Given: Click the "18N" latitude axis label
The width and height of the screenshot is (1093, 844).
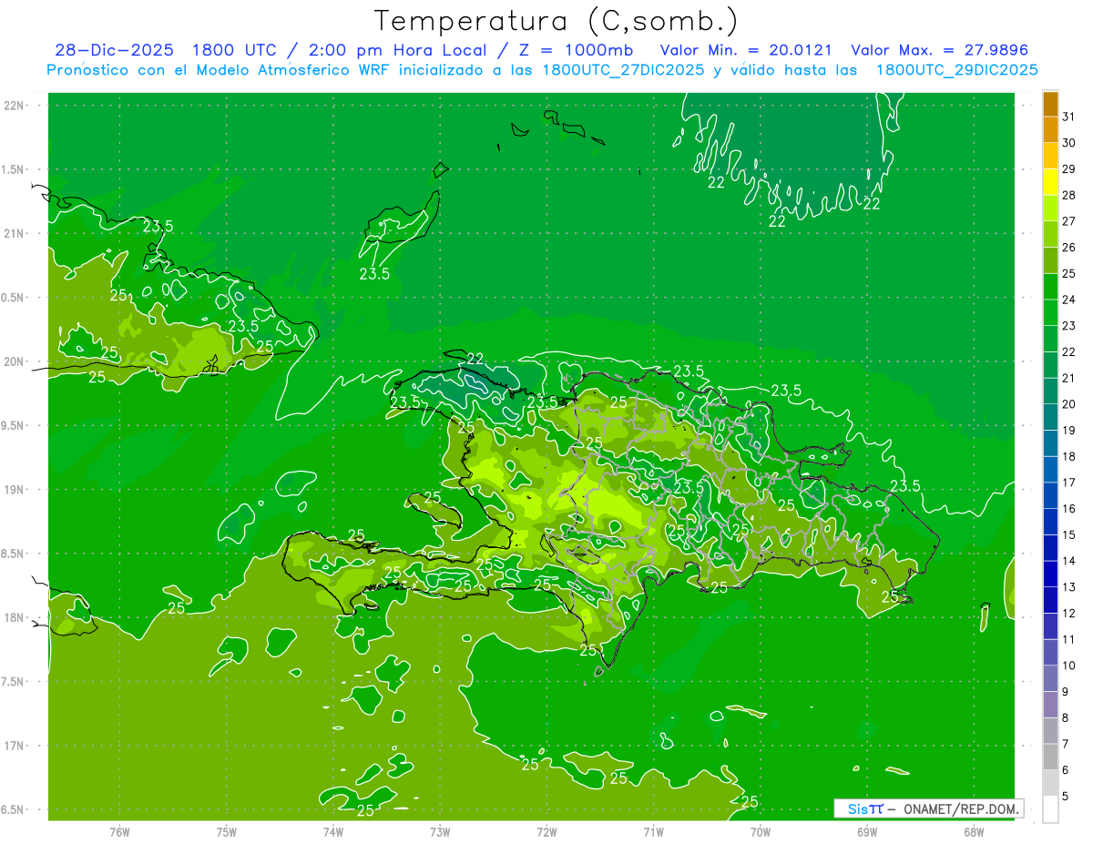Looking at the screenshot, I should click(x=13, y=617).
